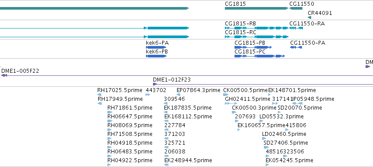This screenshot has height=167, width=373.
Task: Select the CG11550-PA protein arrows
Action: (x=296, y=47)
